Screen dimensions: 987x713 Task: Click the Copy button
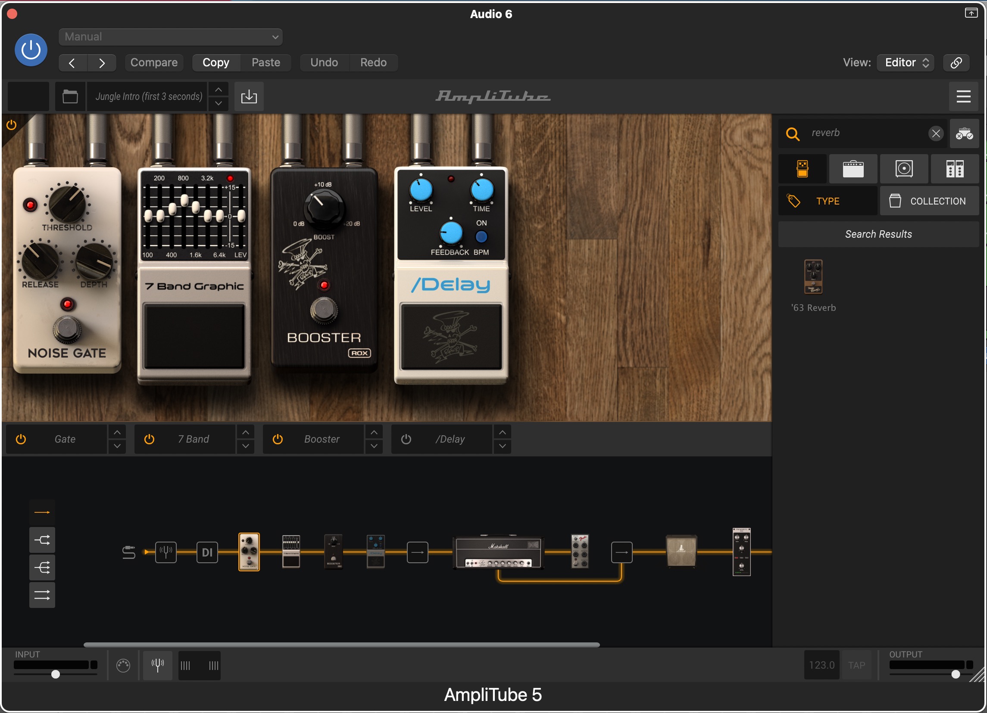coord(216,62)
